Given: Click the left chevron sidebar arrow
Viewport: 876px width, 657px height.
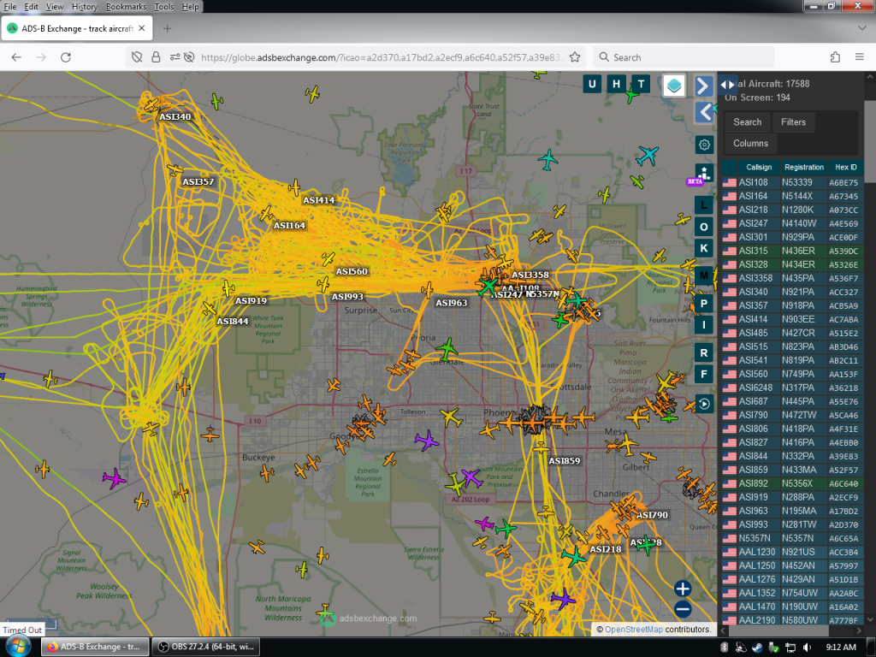Looking at the screenshot, I should tap(704, 112).
